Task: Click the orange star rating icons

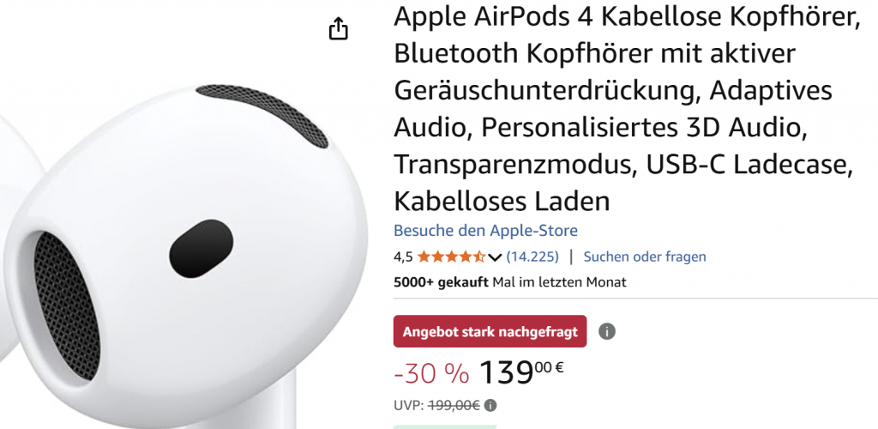Action: click(451, 257)
